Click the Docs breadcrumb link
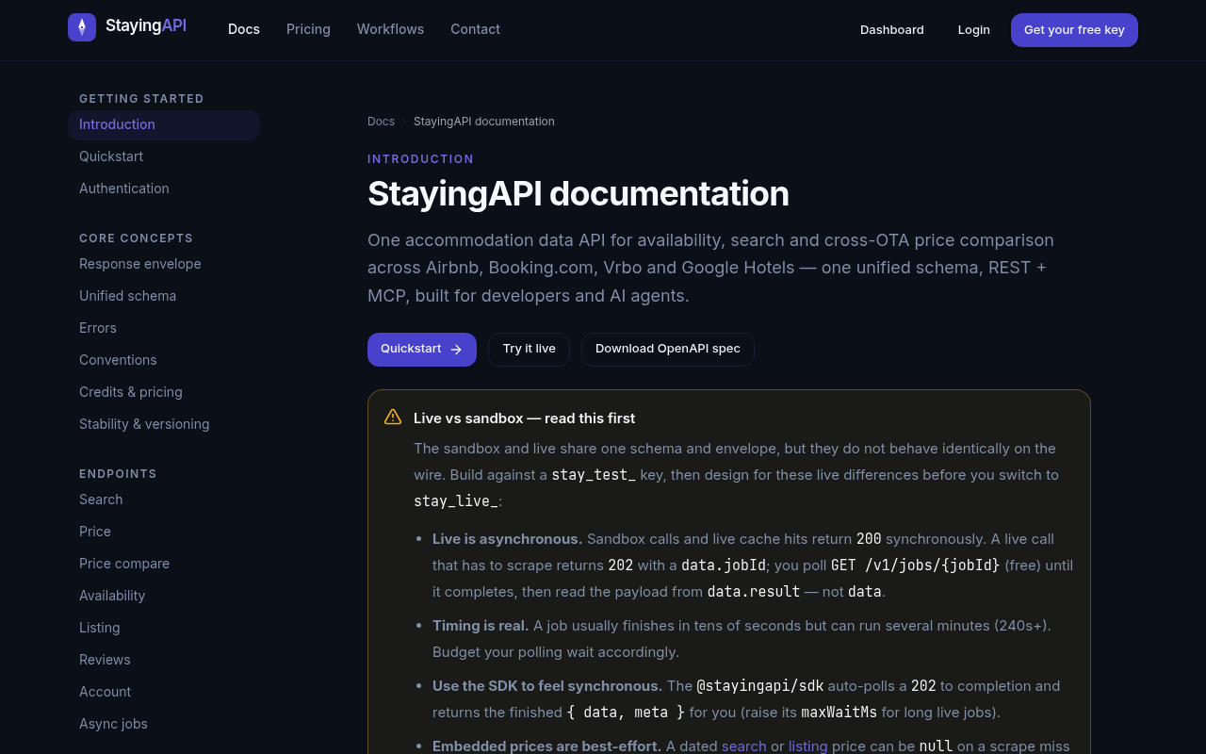 pyautogui.click(x=381, y=122)
